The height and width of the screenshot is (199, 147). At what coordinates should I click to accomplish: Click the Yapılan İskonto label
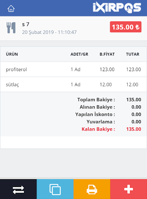pos(95,114)
